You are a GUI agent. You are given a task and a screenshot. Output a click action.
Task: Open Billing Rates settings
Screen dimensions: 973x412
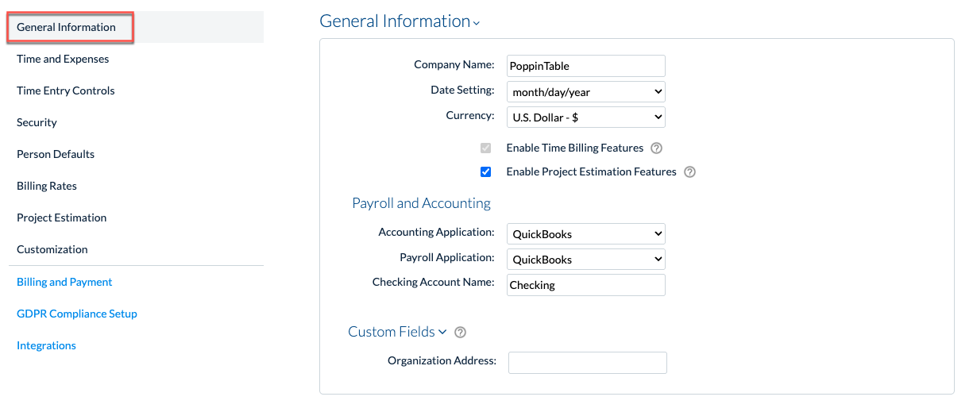pos(47,186)
